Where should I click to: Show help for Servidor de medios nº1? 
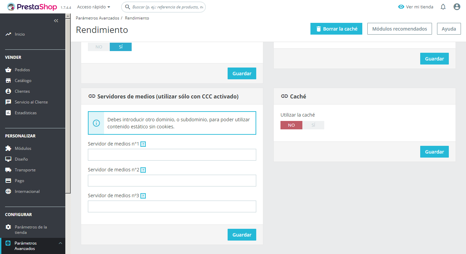(x=143, y=144)
